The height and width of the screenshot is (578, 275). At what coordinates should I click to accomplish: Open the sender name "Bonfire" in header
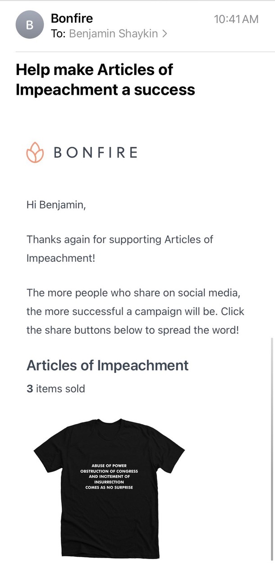point(72,19)
